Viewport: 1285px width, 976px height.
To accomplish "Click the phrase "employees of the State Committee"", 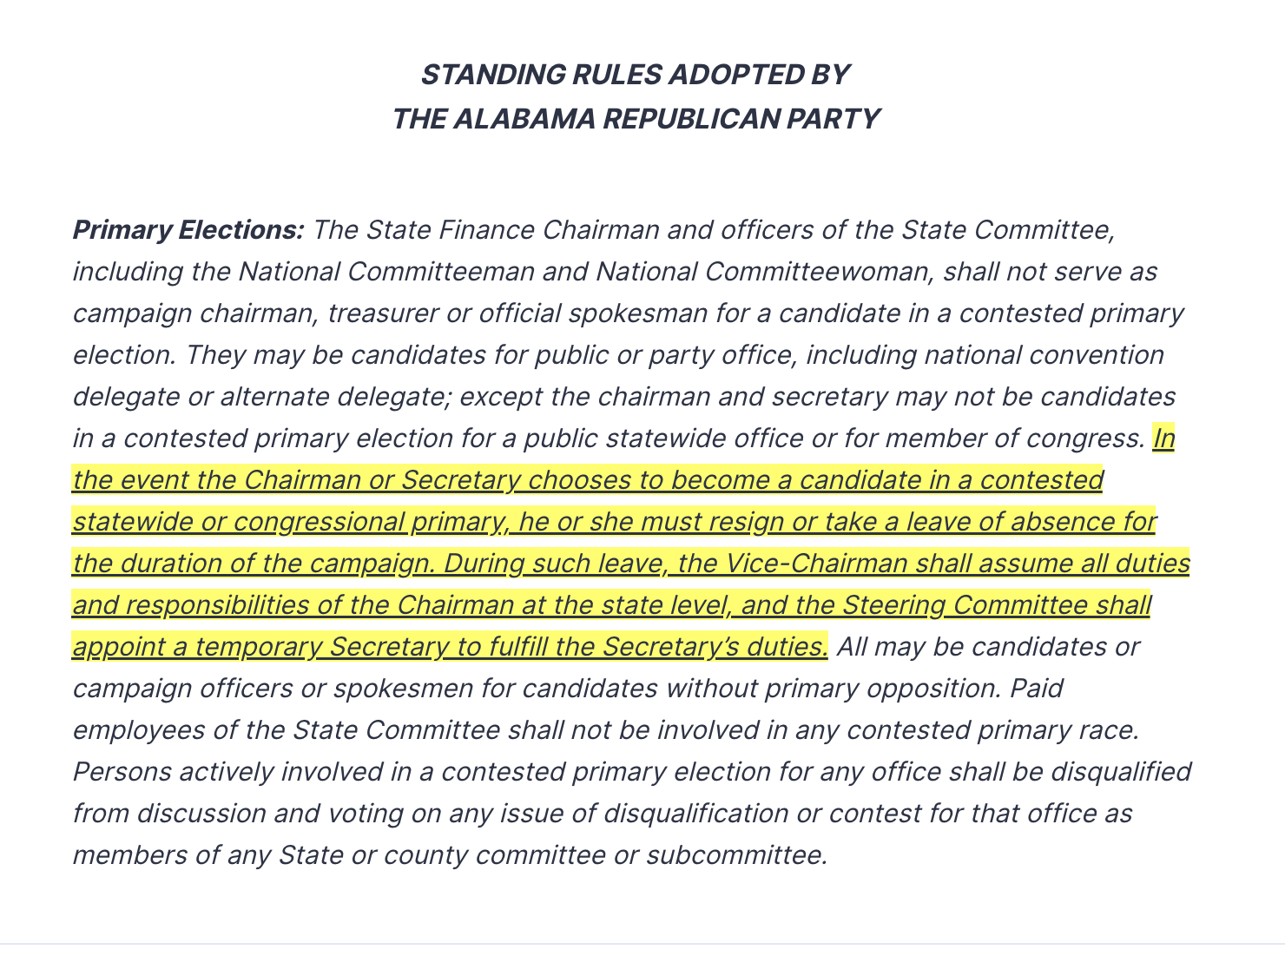I will coord(287,730).
